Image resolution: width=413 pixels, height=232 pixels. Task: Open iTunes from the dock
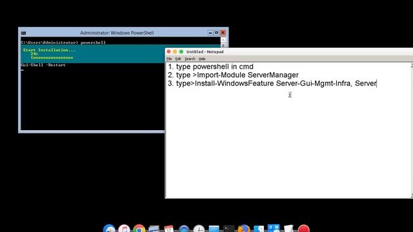click(x=124, y=229)
